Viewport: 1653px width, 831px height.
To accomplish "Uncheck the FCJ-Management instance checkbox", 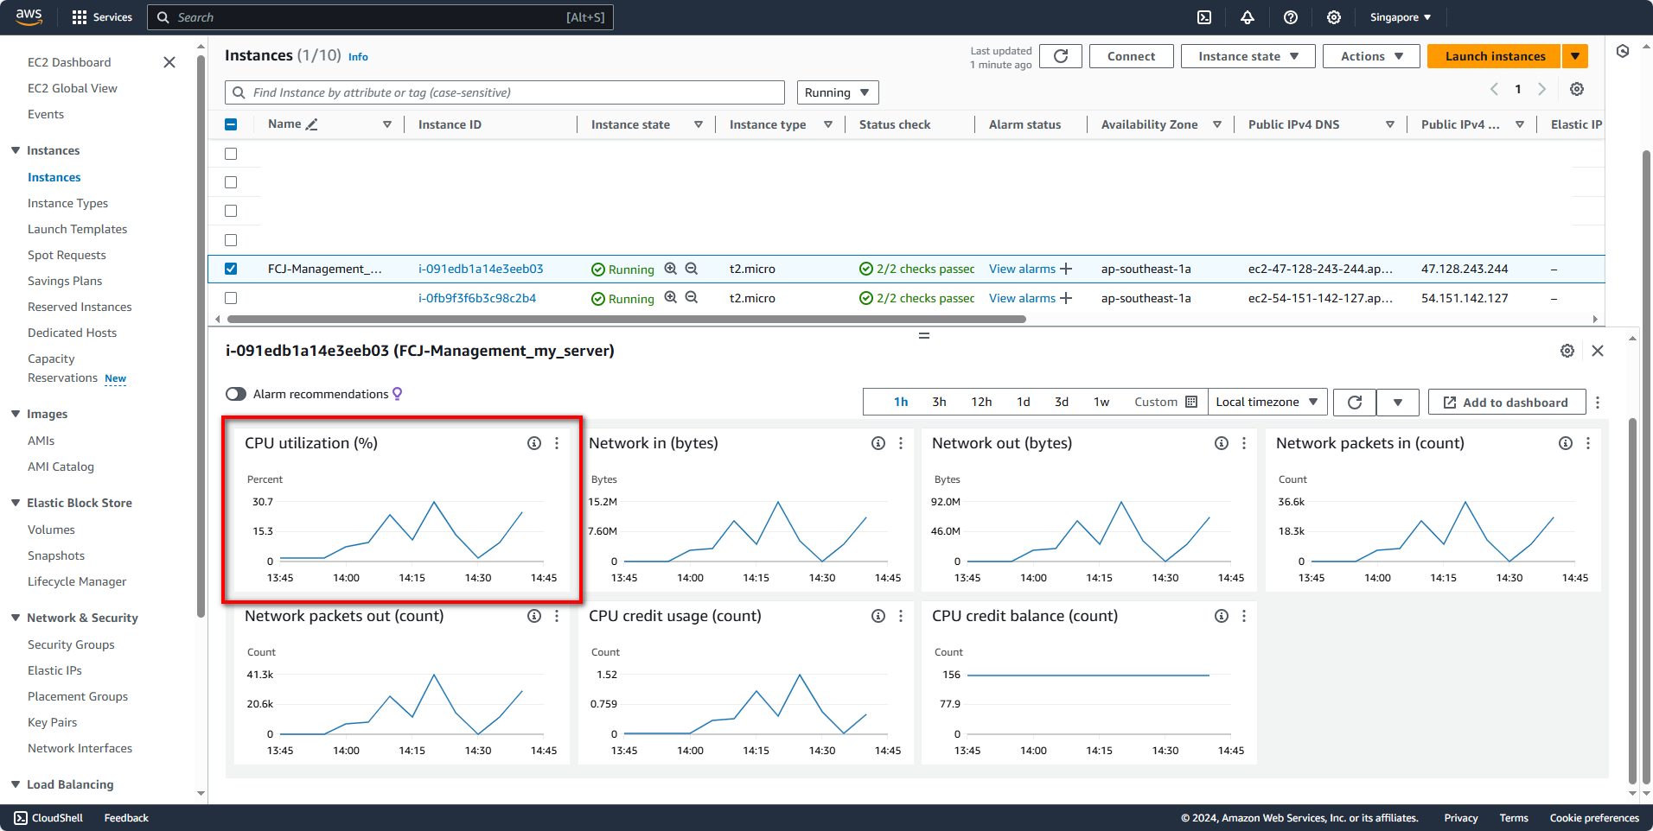I will (x=231, y=269).
